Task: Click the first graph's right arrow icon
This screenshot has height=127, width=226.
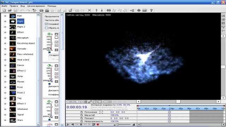Action: pyautogui.click(x=56, y=42)
